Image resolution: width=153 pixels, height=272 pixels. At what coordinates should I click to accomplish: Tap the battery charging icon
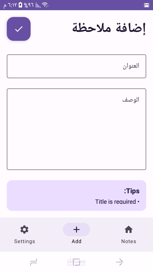[x=21, y=5]
